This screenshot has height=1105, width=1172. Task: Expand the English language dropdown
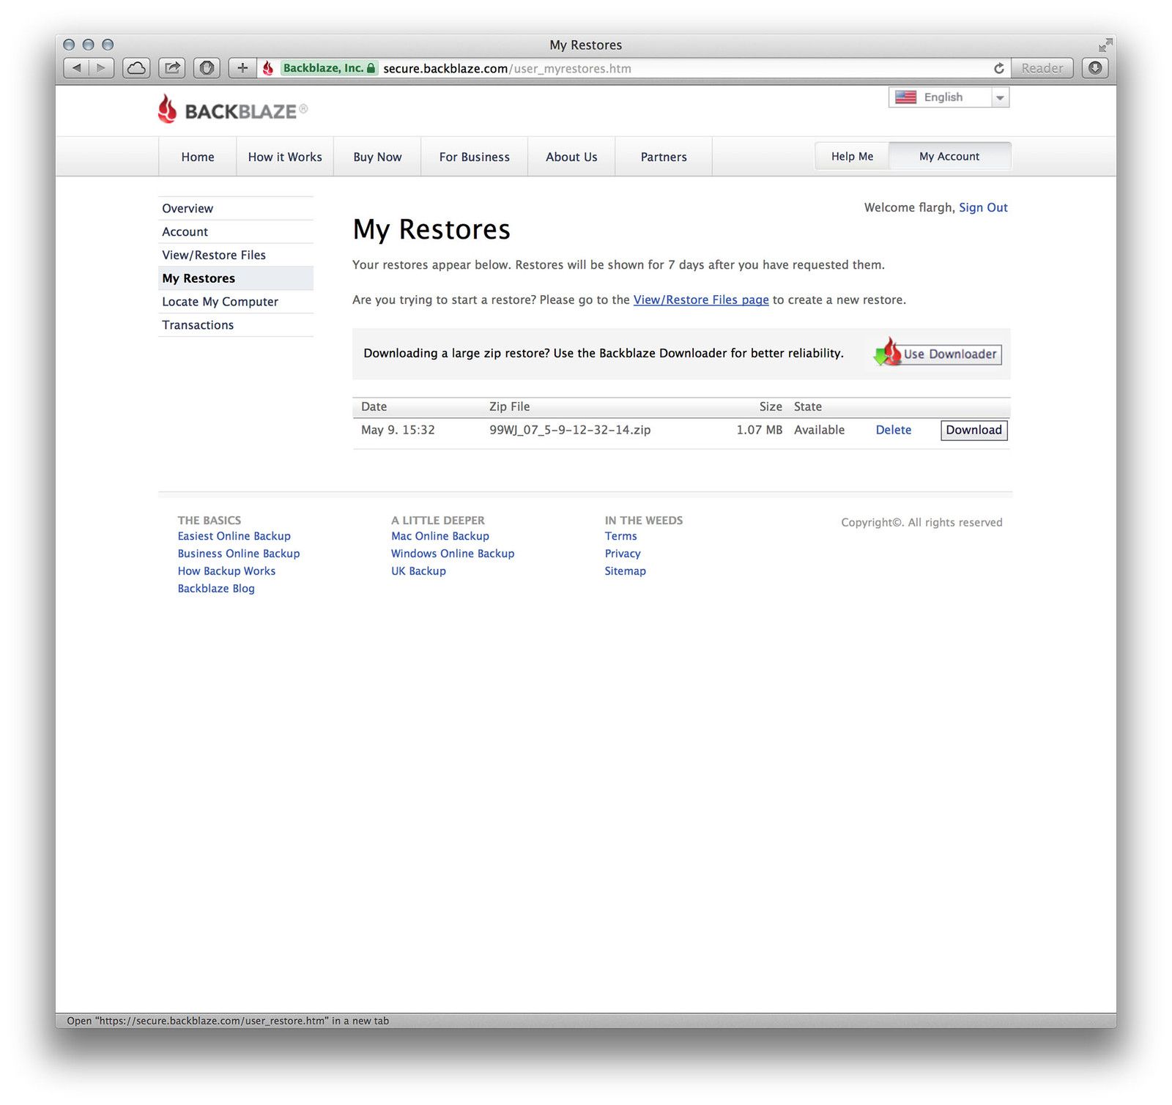point(1001,97)
